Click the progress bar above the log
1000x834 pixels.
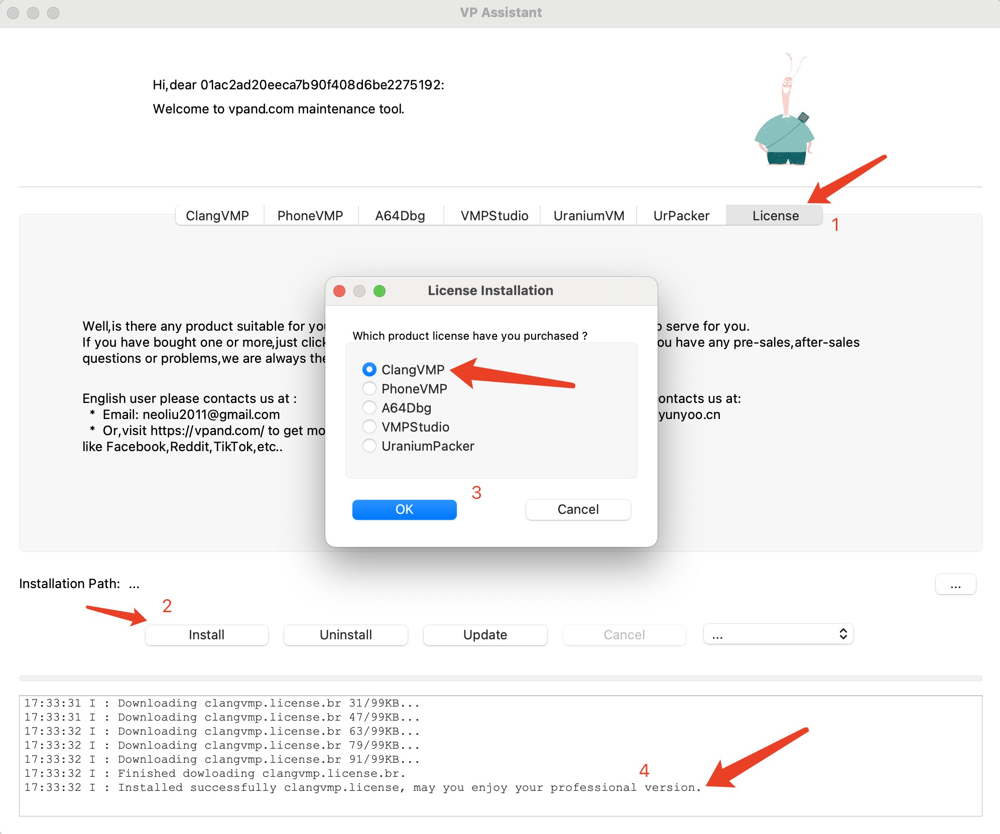point(501,678)
